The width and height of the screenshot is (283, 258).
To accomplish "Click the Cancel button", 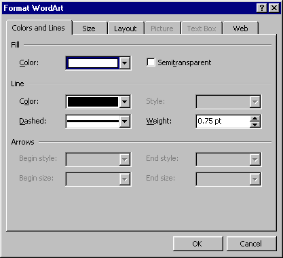I will pyautogui.click(x=251, y=244).
